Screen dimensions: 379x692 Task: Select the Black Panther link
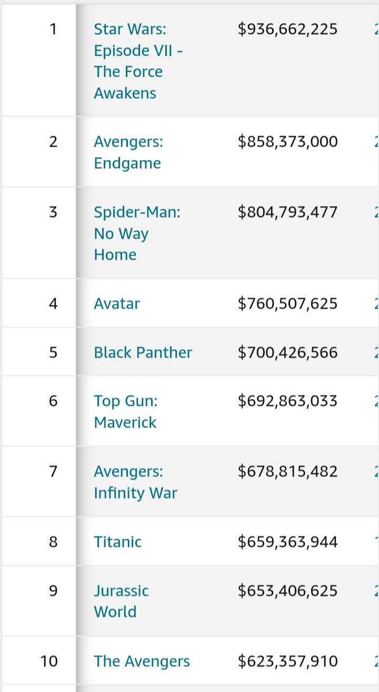coord(143,352)
